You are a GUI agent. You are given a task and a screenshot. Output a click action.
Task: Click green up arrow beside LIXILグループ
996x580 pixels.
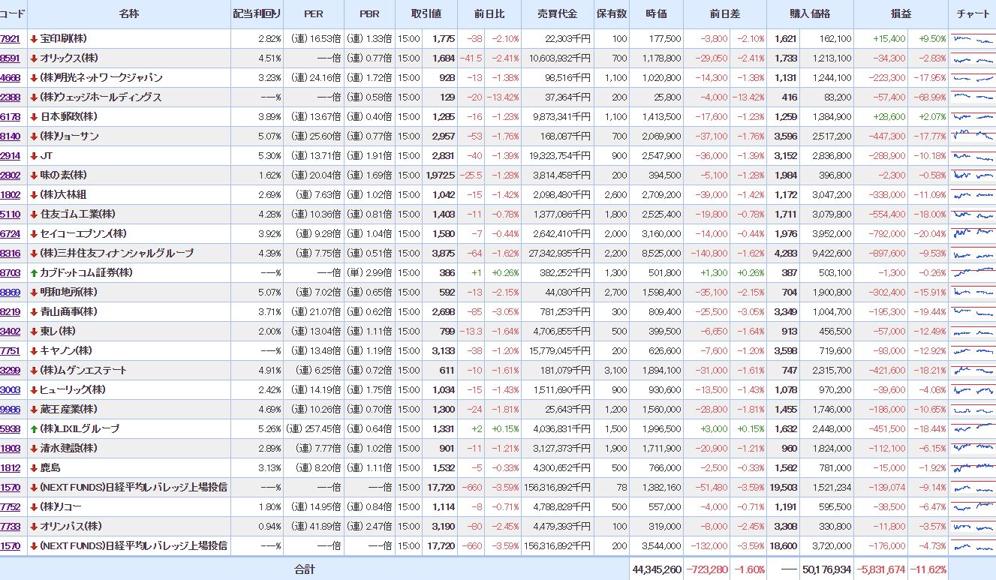34,428
